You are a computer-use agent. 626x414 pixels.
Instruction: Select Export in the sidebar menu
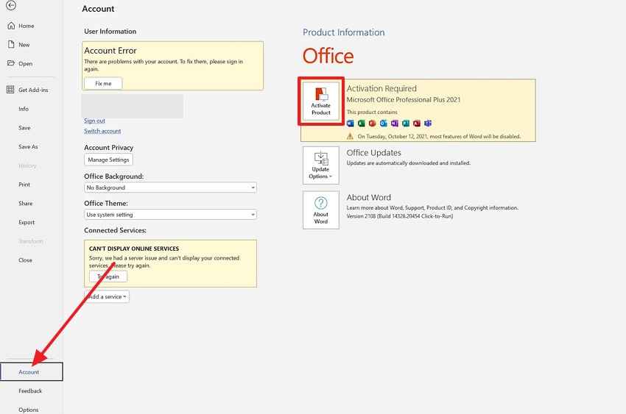coord(27,222)
